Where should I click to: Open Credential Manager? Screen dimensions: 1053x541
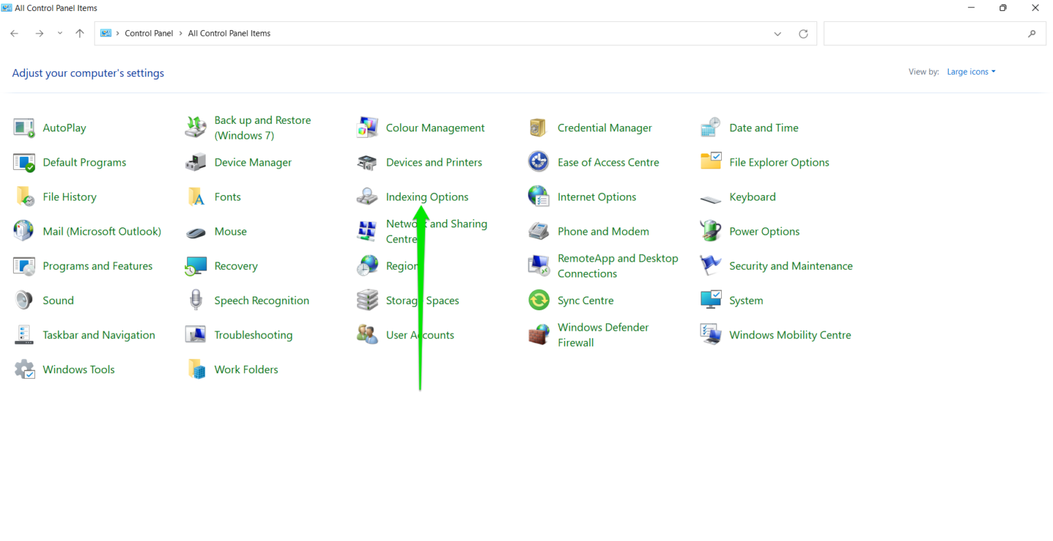point(605,127)
